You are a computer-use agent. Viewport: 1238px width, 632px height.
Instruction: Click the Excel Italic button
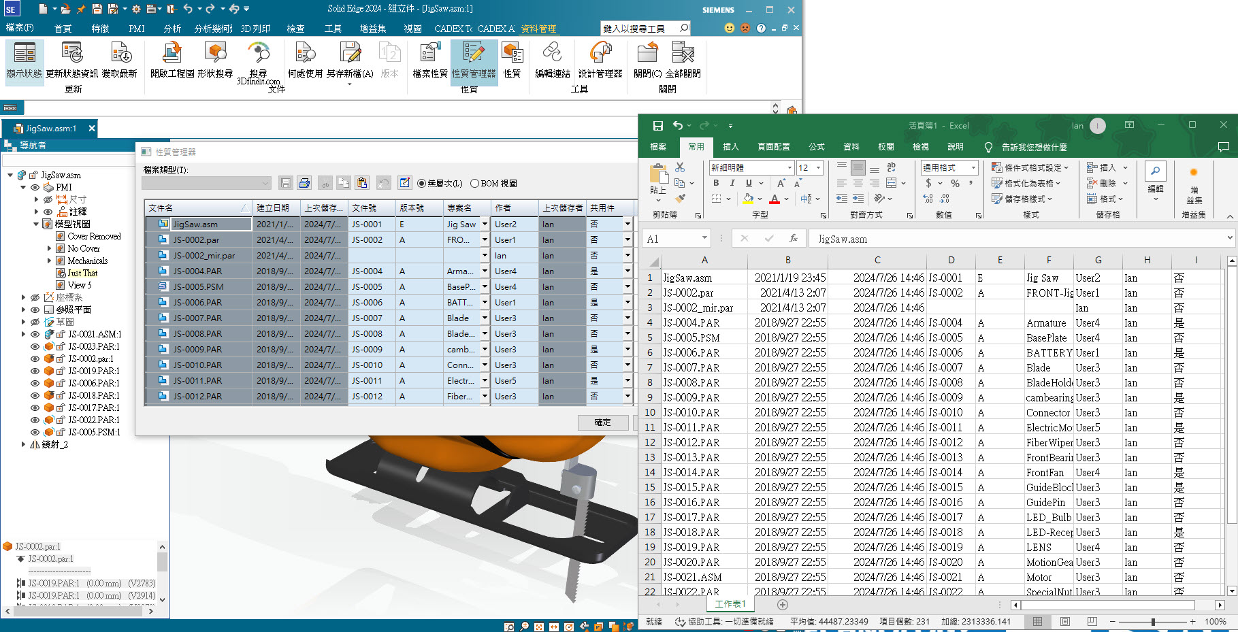pyautogui.click(x=732, y=183)
